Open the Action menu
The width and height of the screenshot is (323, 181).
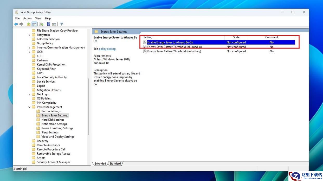[27, 18]
